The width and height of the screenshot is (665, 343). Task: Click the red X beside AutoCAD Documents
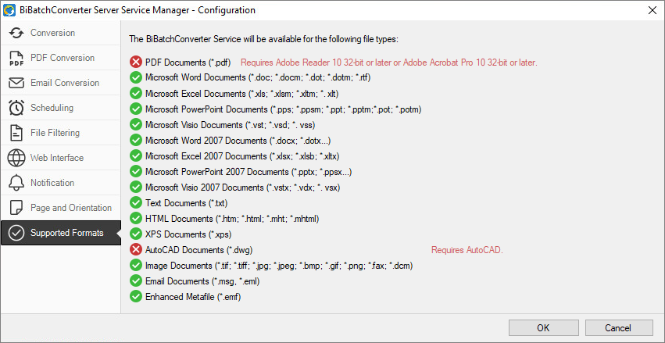tap(136, 250)
